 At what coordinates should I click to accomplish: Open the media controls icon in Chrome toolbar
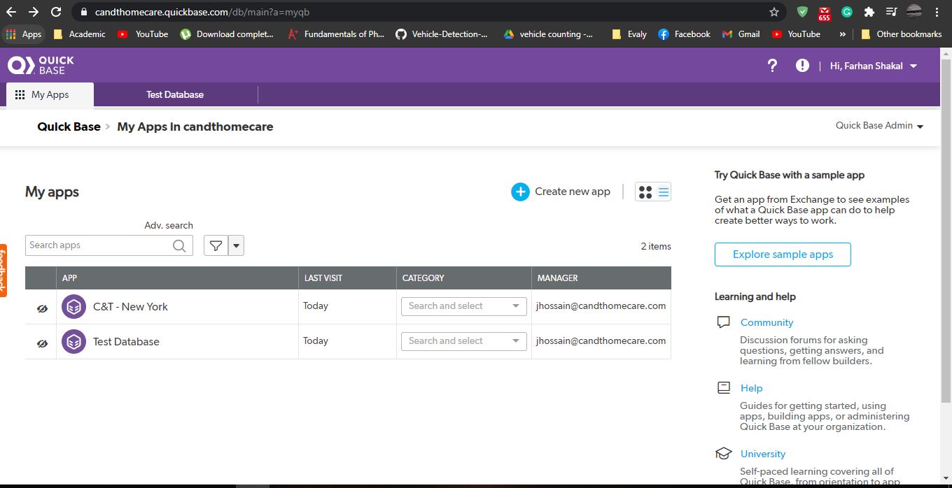891,12
